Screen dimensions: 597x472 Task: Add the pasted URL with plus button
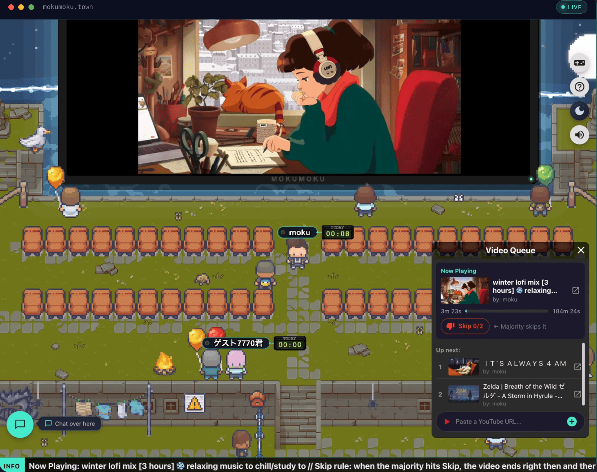(572, 422)
